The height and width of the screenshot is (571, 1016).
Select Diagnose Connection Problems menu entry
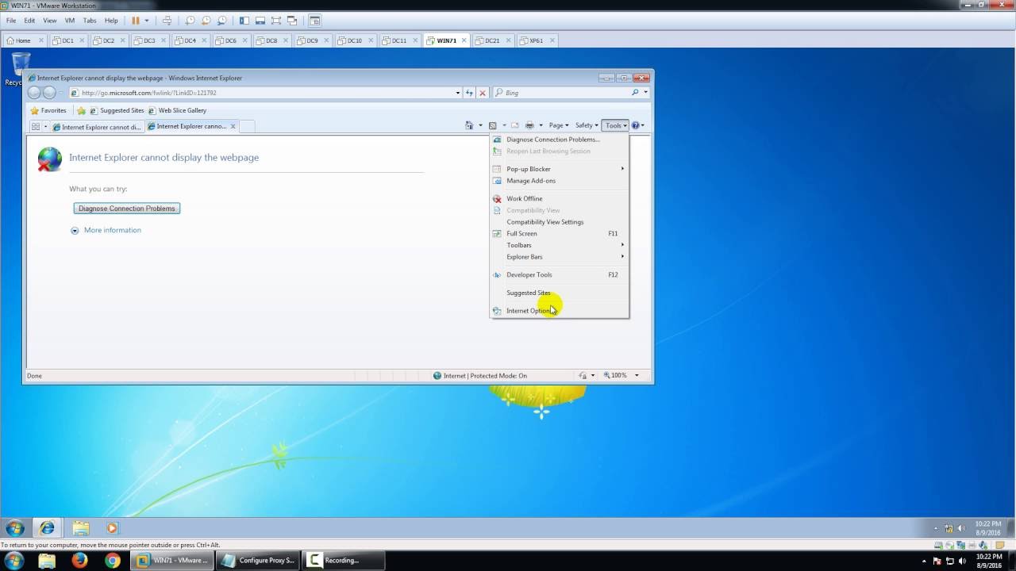(x=559, y=140)
